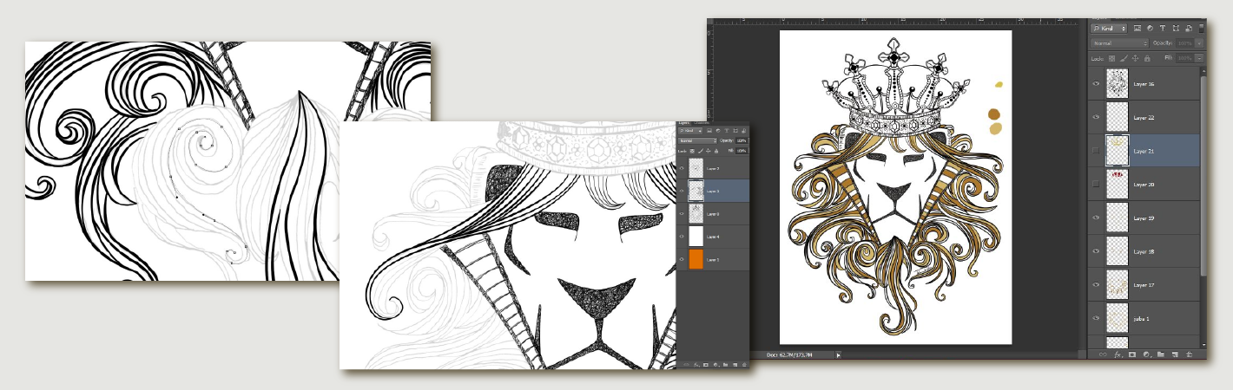The width and height of the screenshot is (1233, 390).
Task: Click trash icon in middle window Layers footer
Action: (x=744, y=365)
